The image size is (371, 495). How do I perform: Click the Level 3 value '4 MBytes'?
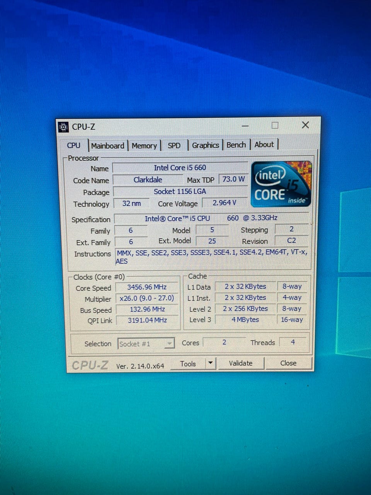coord(245,320)
